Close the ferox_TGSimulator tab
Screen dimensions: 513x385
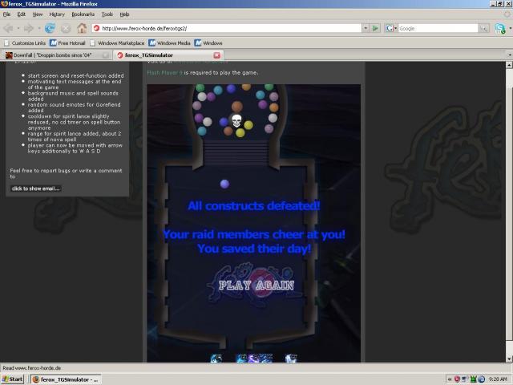tap(216, 55)
